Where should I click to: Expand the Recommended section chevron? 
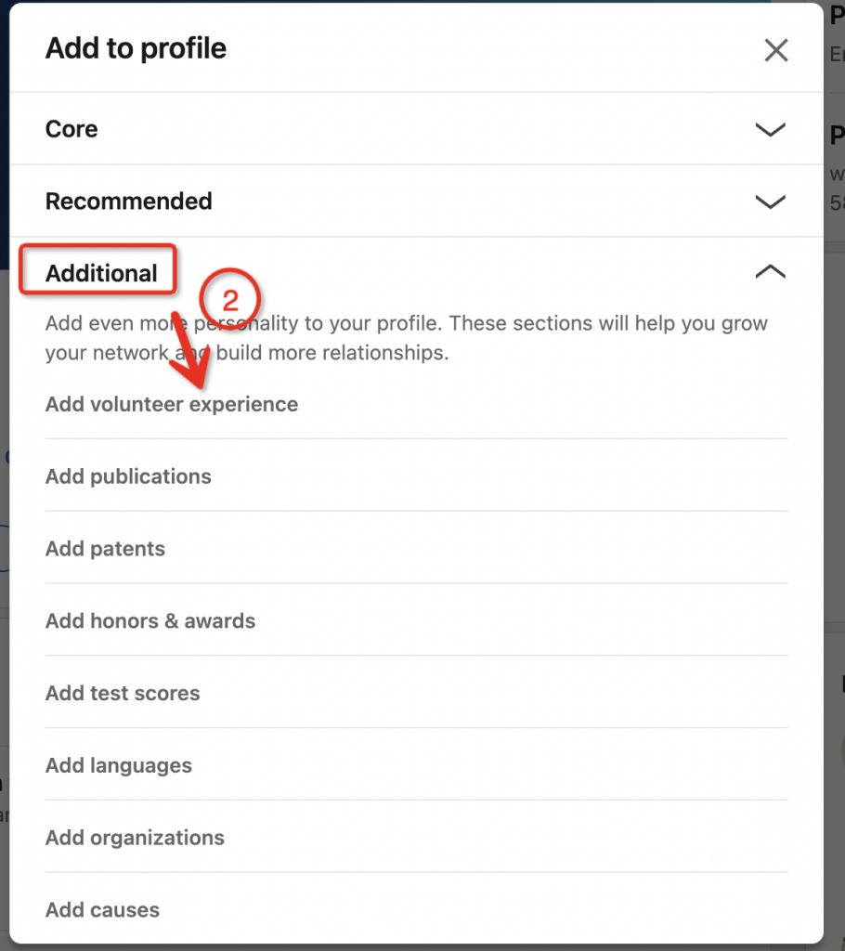770,202
